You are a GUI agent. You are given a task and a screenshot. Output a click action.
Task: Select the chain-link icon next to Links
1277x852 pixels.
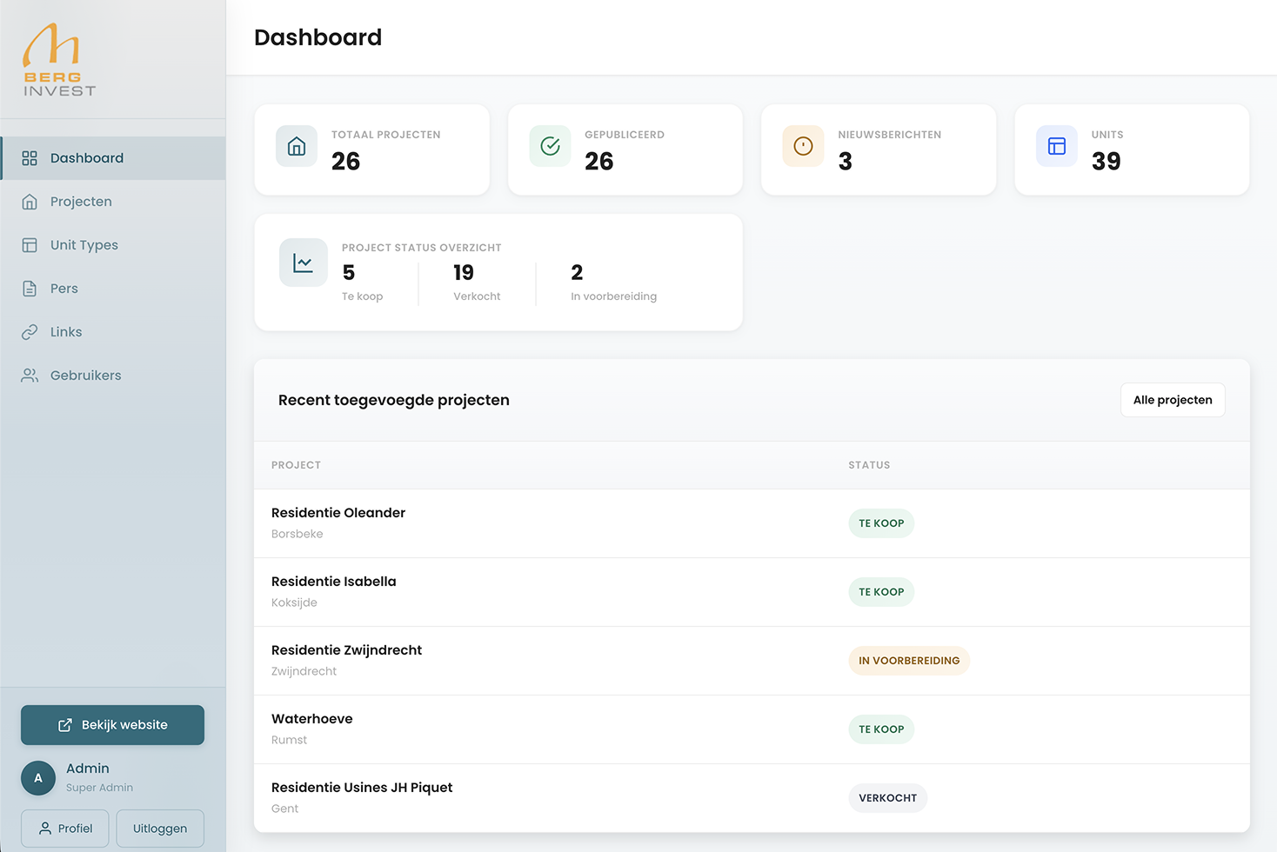pos(29,331)
